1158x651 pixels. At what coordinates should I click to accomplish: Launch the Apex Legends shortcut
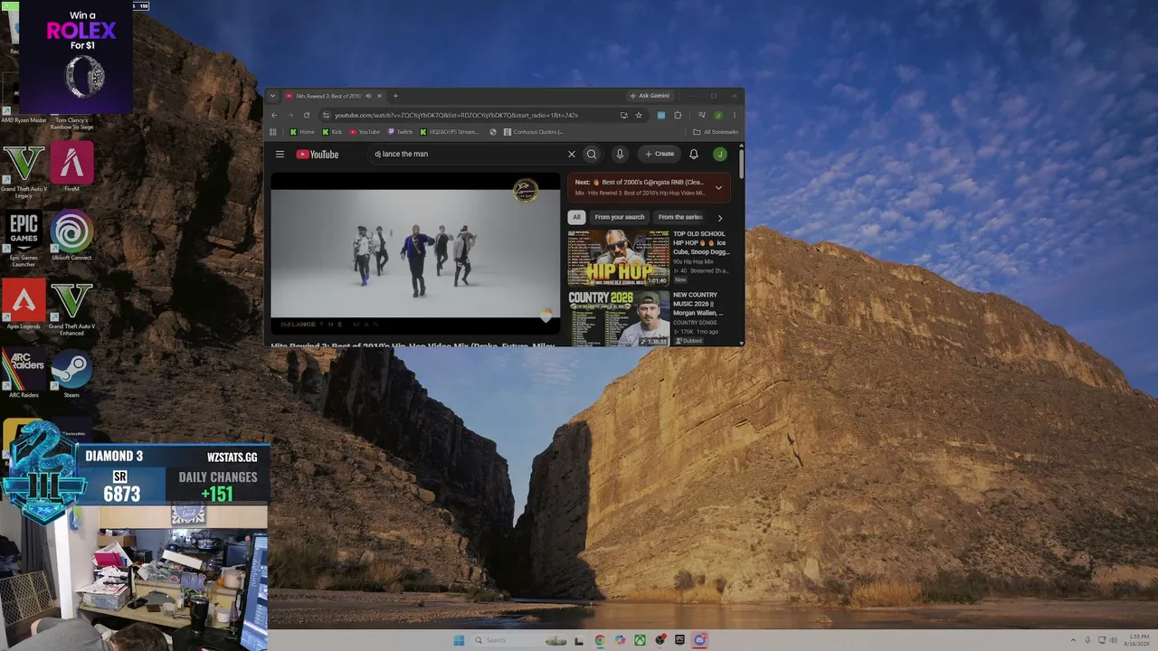click(x=24, y=305)
